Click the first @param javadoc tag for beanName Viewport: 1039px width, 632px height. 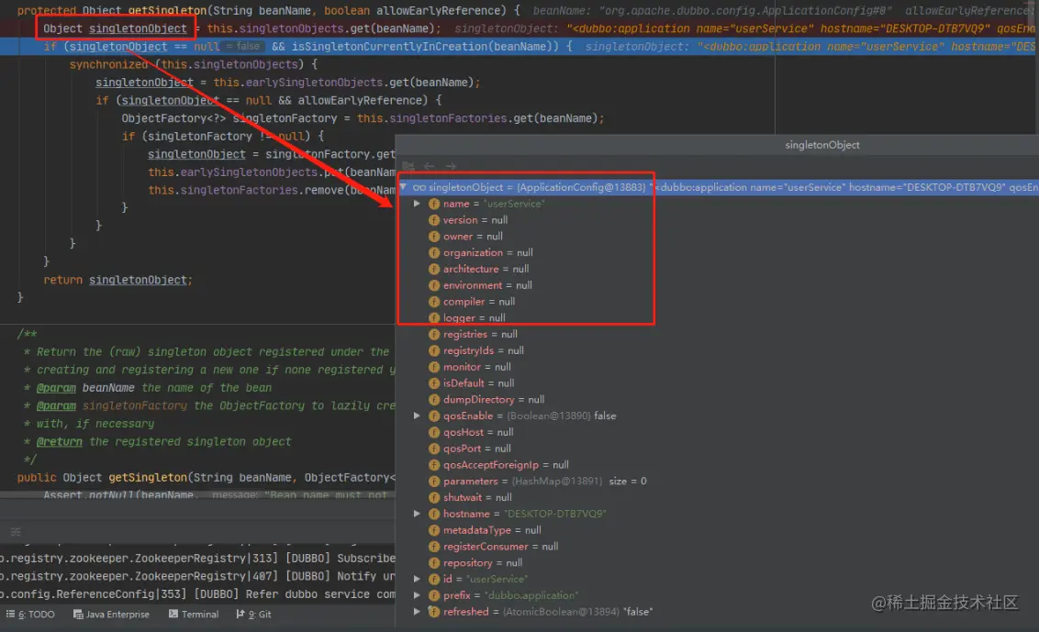click(56, 388)
